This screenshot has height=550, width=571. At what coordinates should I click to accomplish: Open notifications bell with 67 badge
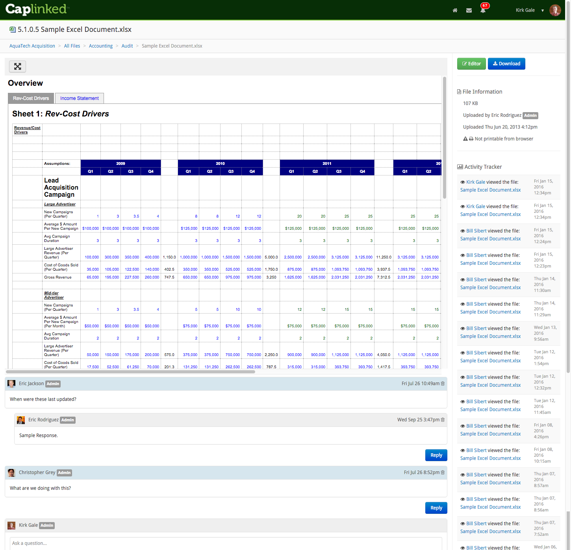pyautogui.click(x=483, y=10)
